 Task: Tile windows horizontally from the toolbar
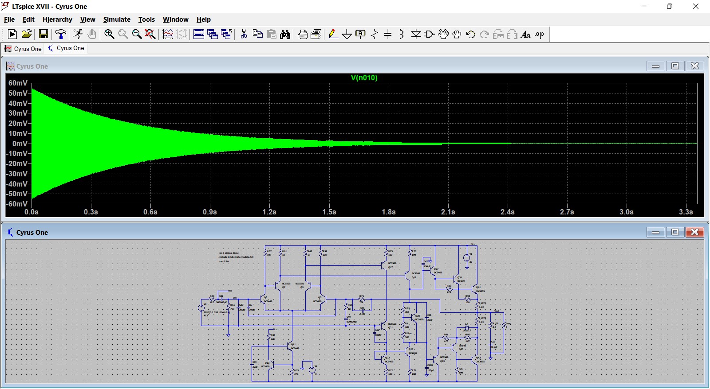tap(199, 34)
